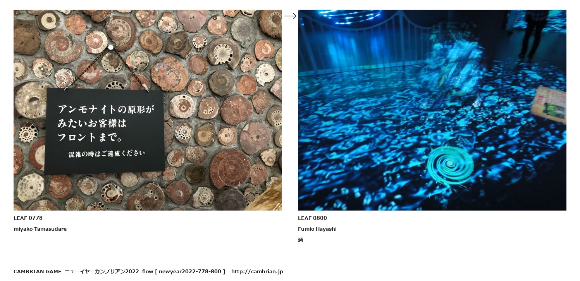The height and width of the screenshot is (281, 580).
Task: Click ニューイヤーカンブリアン2022 in the footer
Action: pos(102,271)
